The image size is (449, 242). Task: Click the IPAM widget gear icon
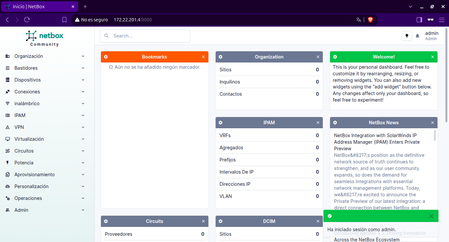point(221,123)
